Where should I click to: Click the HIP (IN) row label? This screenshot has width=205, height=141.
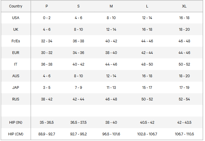pyautogui.click(x=16, y=123)
